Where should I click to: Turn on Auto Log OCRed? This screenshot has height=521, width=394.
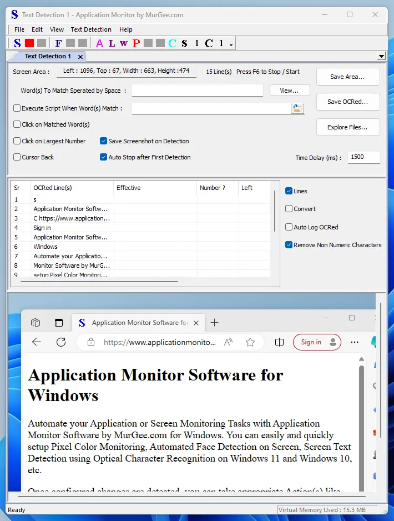289,227
